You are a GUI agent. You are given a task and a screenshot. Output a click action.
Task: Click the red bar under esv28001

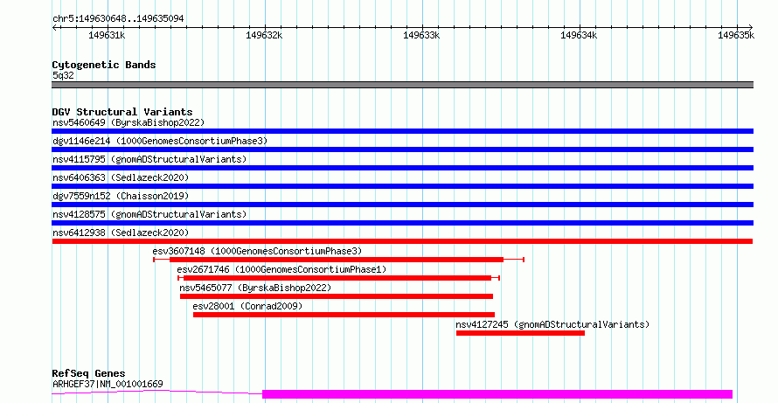click(x=344, y=315)
